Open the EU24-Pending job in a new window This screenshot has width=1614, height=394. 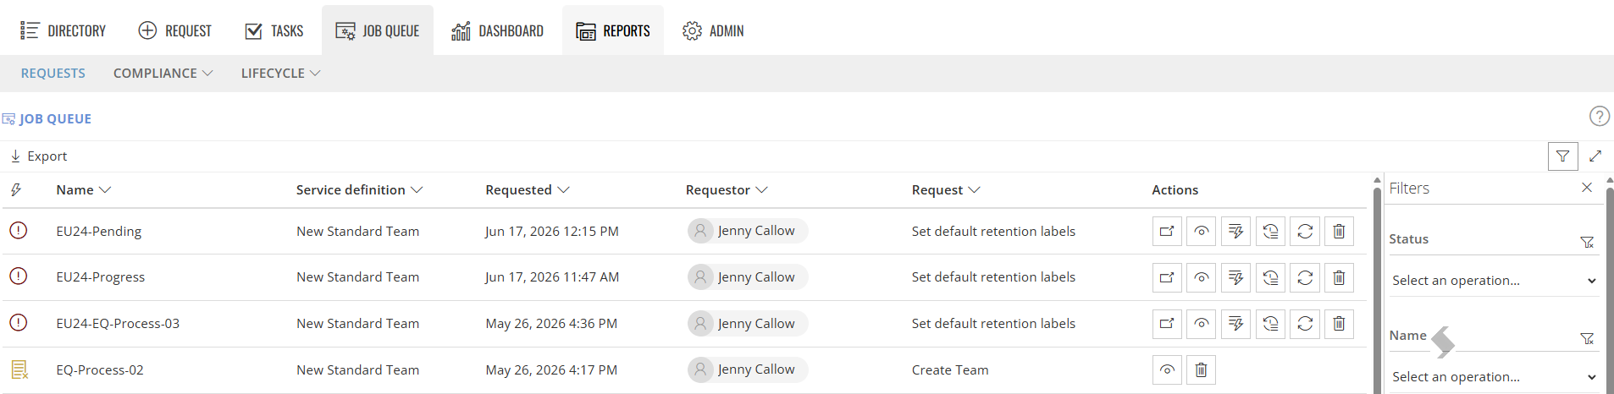pos(1167,231)
